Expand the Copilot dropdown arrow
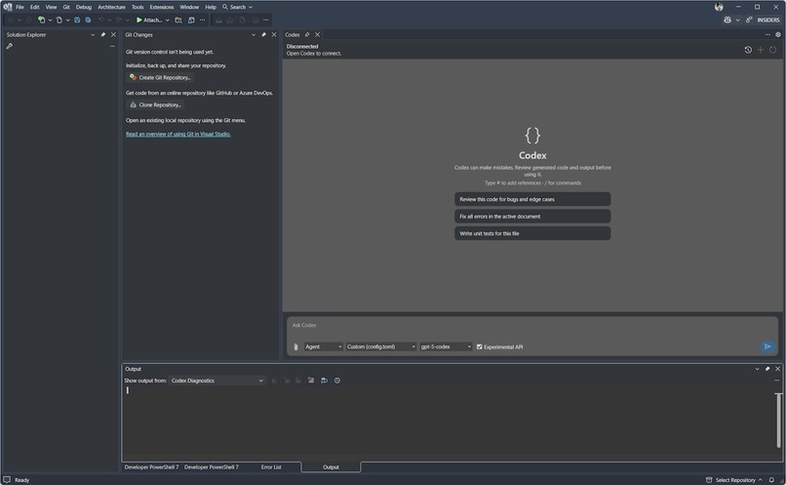Image resolution: width=786 pixels, height=485 pixels. point(737,20)
